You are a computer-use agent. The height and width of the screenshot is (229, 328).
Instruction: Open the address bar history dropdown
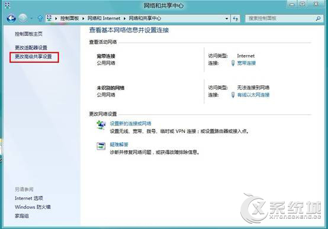click(x=227, y=18)
